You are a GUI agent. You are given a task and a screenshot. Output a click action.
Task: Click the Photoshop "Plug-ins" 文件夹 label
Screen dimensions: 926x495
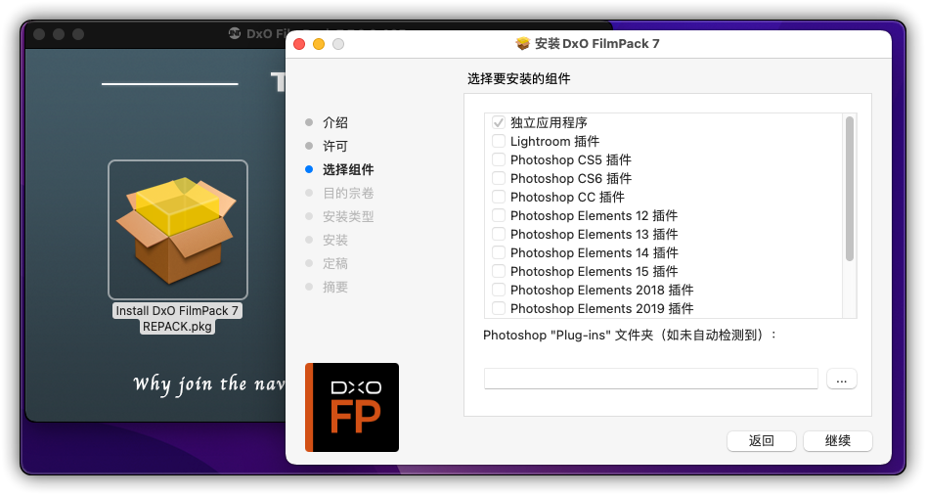(x=630, y=335)
